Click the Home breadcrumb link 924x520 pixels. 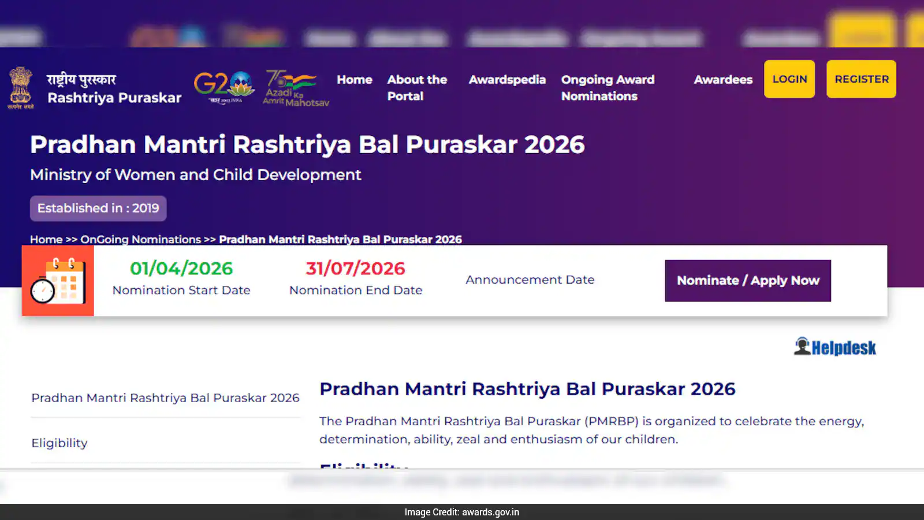pos(46,239)
